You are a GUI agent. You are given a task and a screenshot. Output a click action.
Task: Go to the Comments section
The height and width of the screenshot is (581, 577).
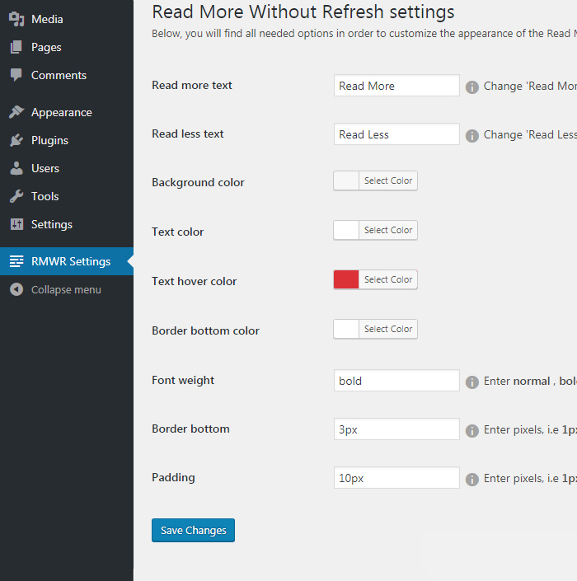coord(67,75)
